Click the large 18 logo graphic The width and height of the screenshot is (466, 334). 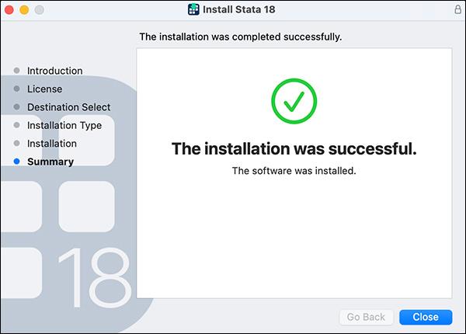[x=93, y=277]
